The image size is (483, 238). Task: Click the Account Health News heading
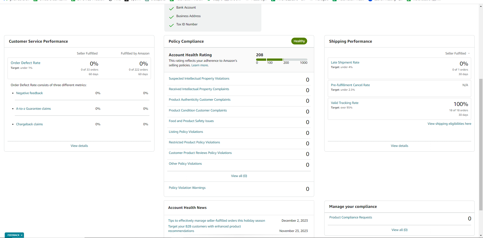click(187, 208)
